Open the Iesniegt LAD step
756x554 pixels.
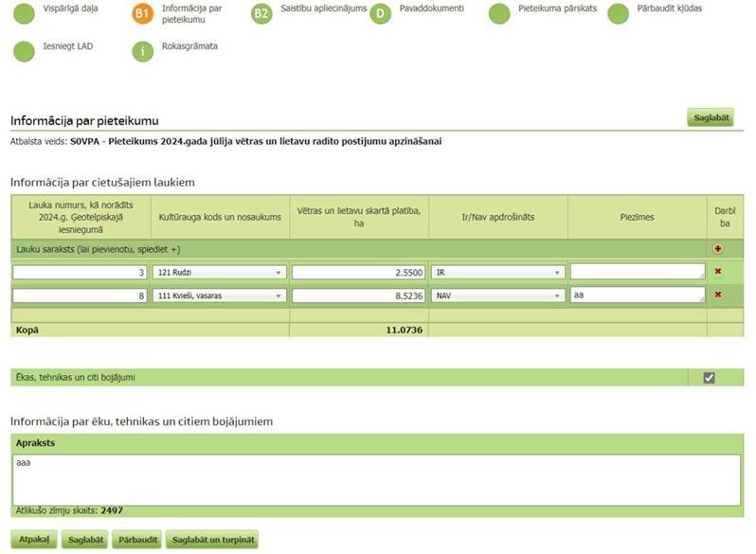[x=25, y=51]
